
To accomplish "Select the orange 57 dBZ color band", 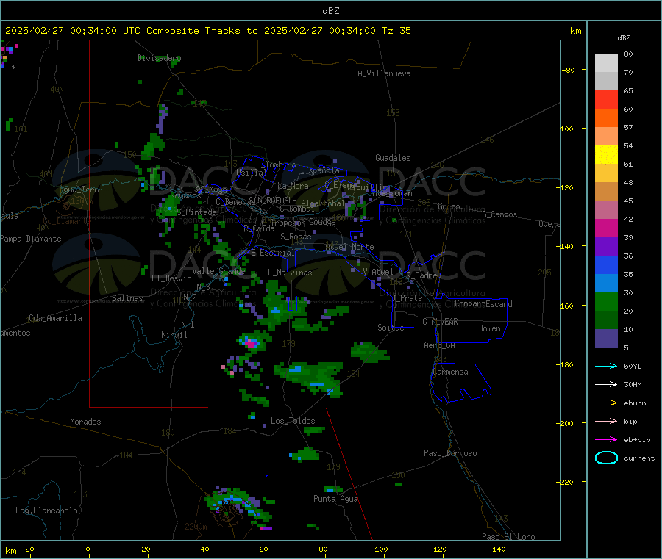I will 606,118.
